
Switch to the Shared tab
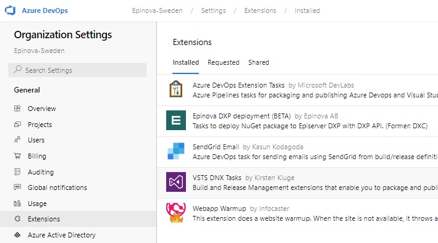(259, 62)
